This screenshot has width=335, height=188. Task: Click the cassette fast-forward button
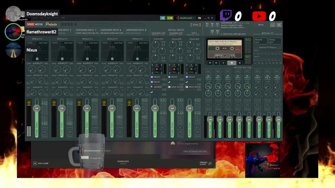[216, 63]
